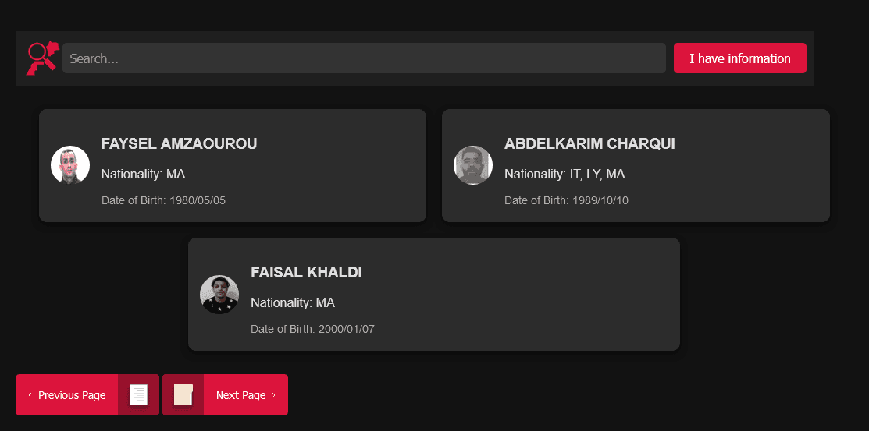Click the red magnifier logo icon
869x431 pixels.
[42, 58]
